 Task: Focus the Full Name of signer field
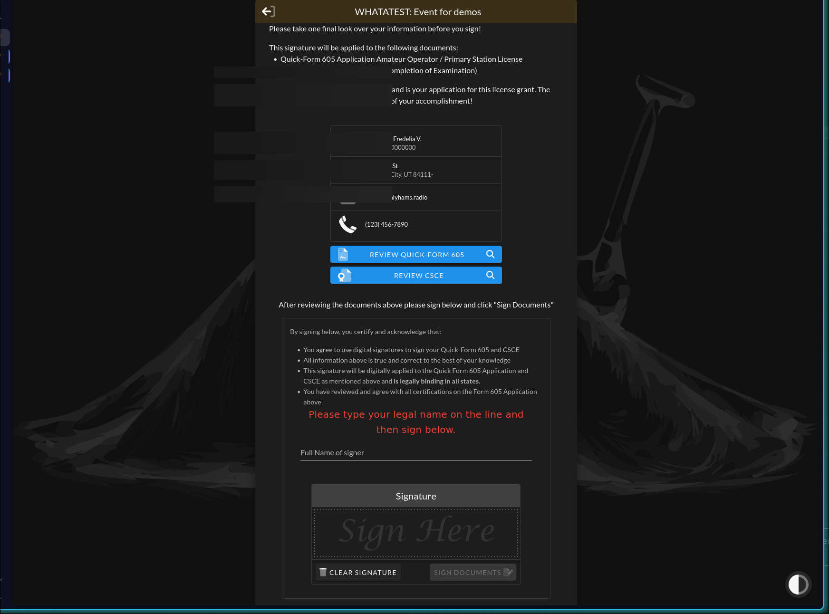(416, 453)
